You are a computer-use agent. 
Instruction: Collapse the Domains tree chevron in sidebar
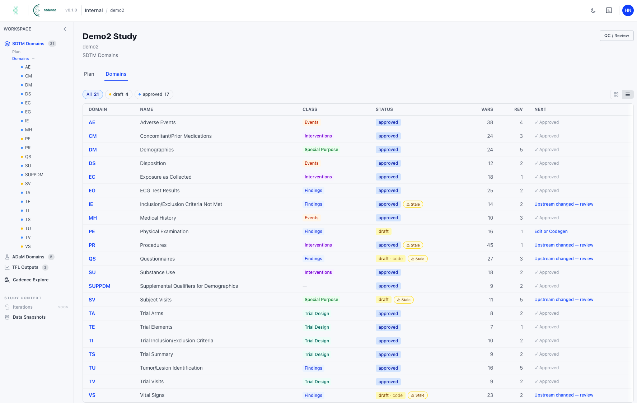(x=33, y=58)
